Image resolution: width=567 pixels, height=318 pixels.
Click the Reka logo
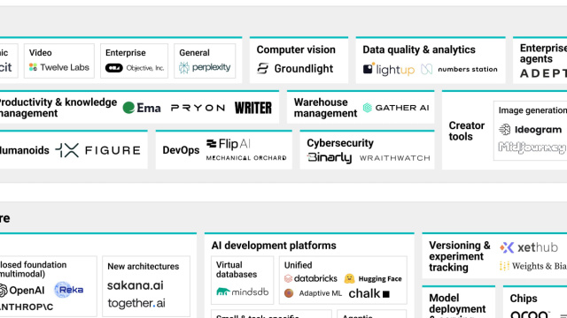69,290
